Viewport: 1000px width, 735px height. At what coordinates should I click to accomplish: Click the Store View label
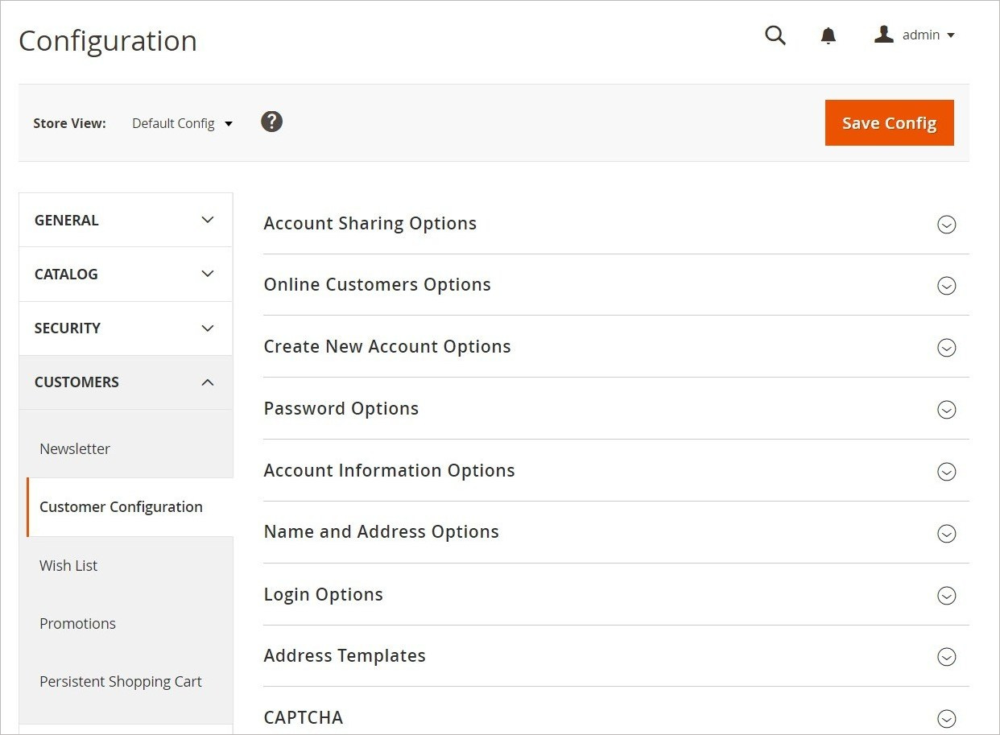click(69, 123)
